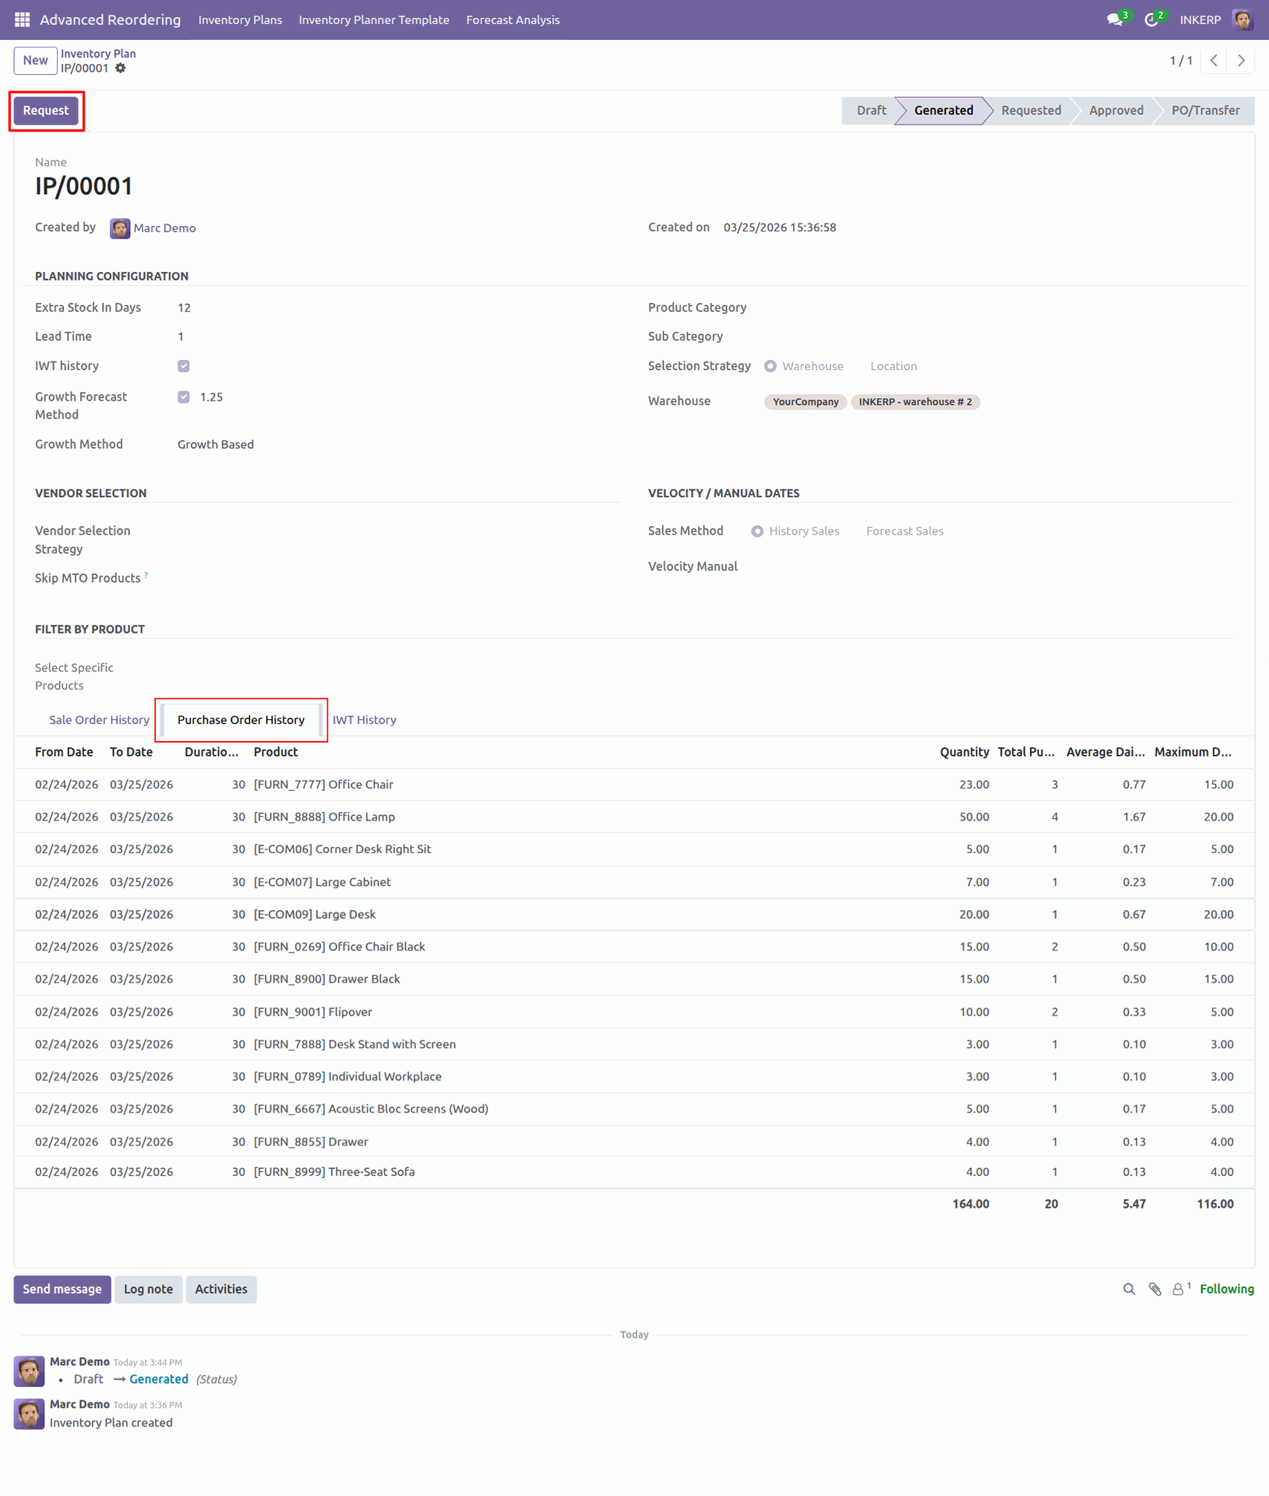1269x1496 pixels.
Task: Select the PO/Transfer status stage
Action: point(1205,111)
